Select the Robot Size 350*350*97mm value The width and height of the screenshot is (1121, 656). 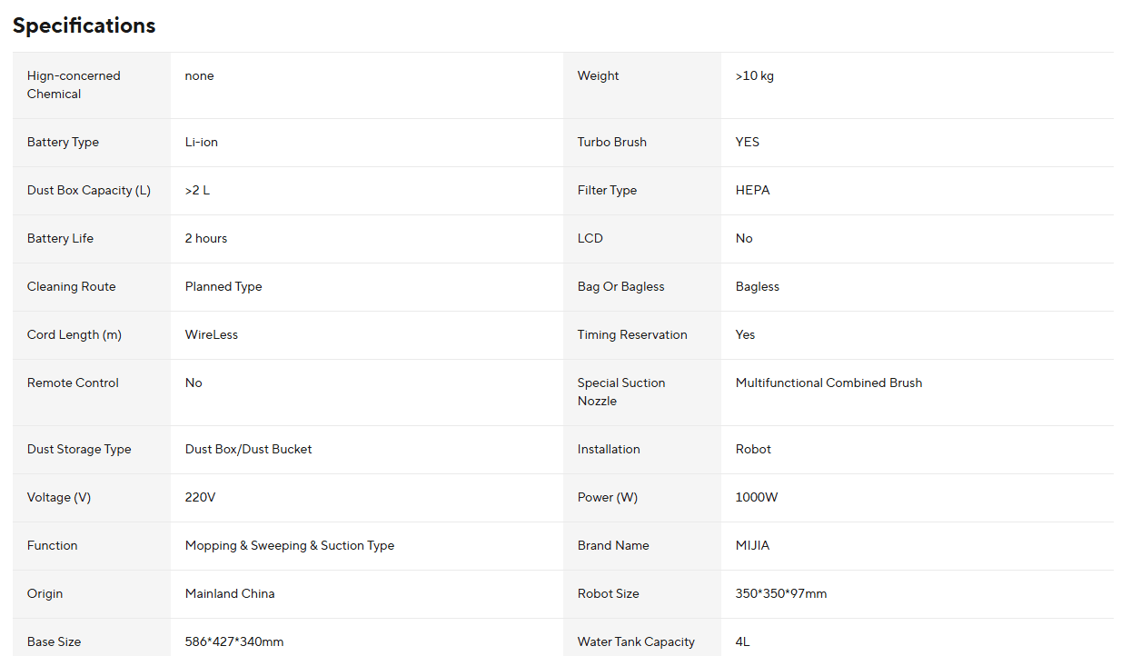(781, 594)
